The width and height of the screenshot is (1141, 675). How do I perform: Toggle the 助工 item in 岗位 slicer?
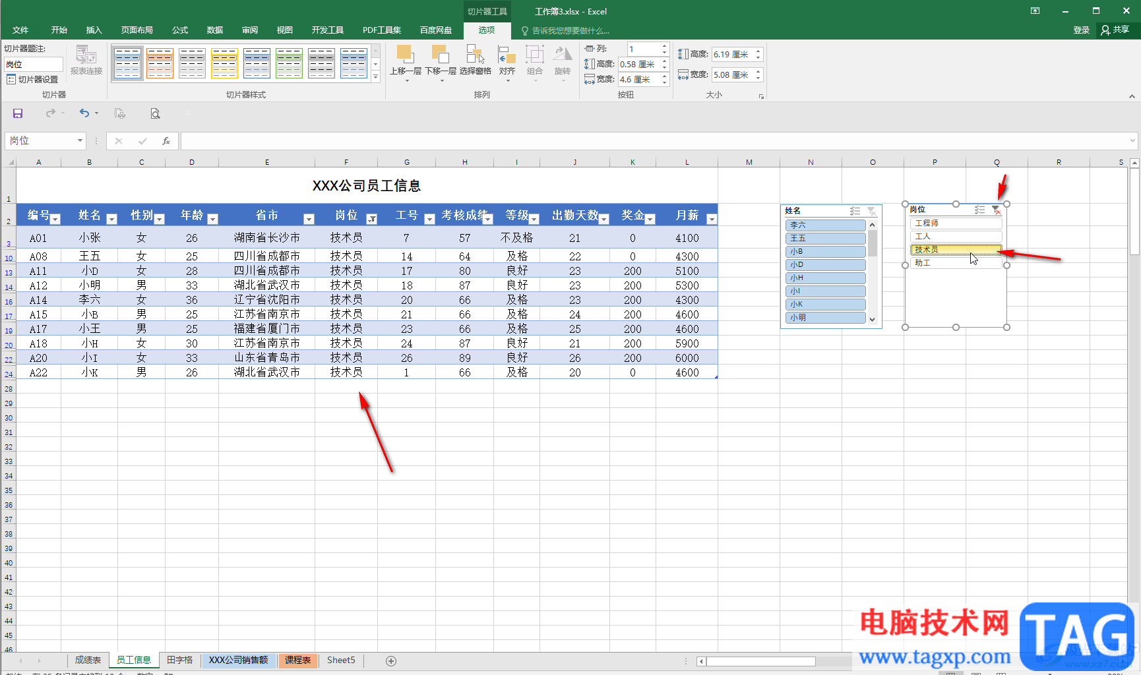956,263
